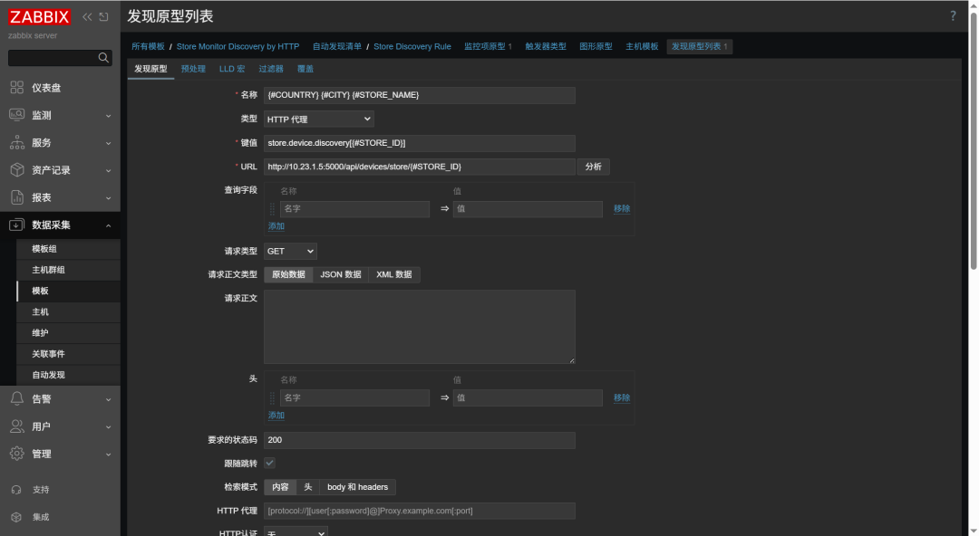The width and height of the screenshot is (979, 536).
Task: Click the 用户 users icon
Action: (17, 426)
